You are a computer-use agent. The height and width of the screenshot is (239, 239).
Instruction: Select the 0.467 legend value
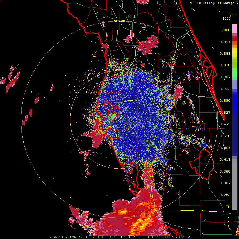tap(225, 148)
